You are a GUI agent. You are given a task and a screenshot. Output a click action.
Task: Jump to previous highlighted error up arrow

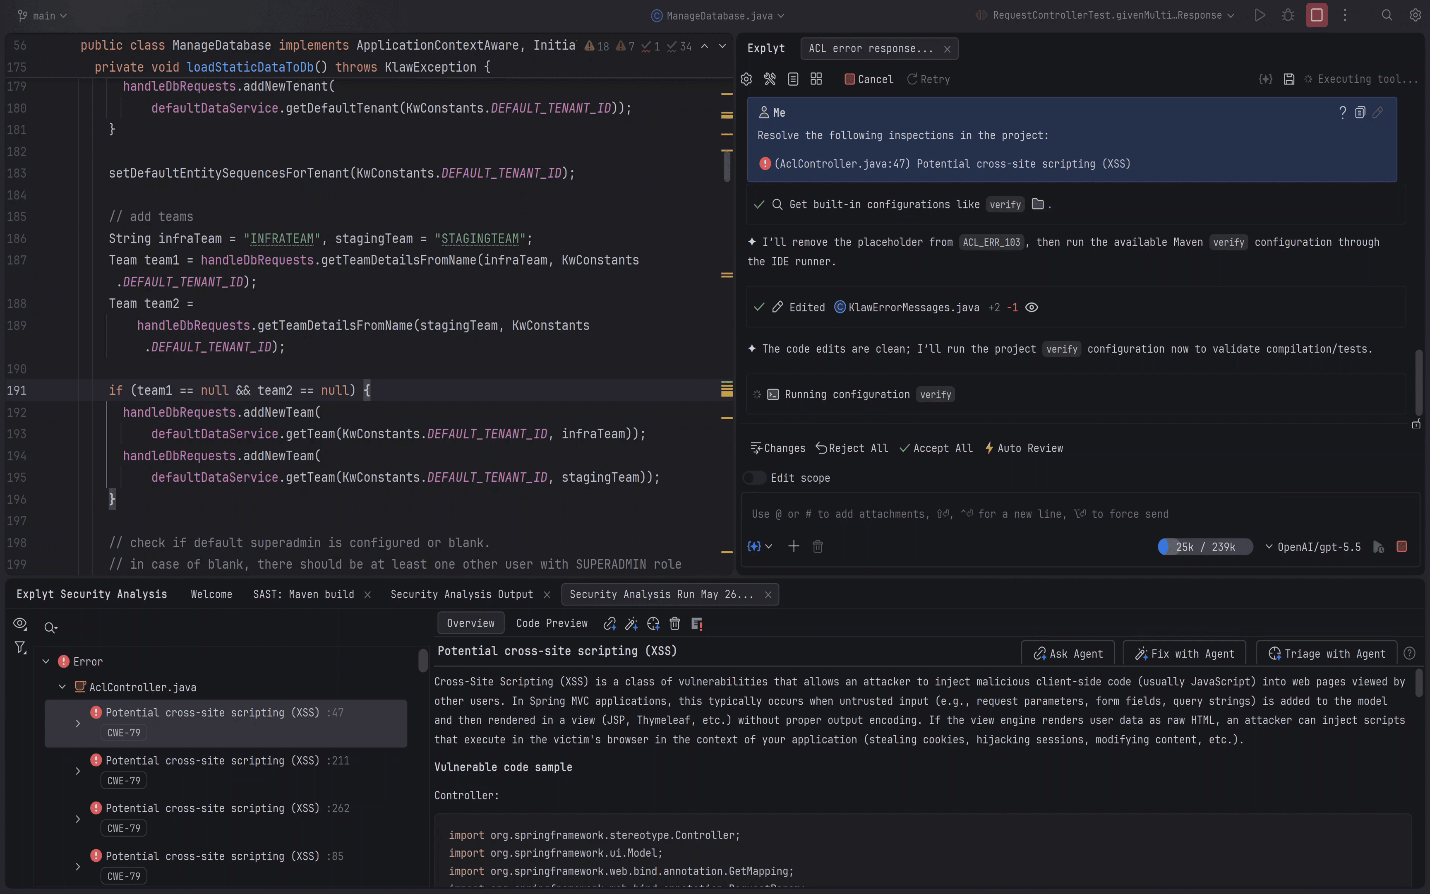[x=704, y=46]
